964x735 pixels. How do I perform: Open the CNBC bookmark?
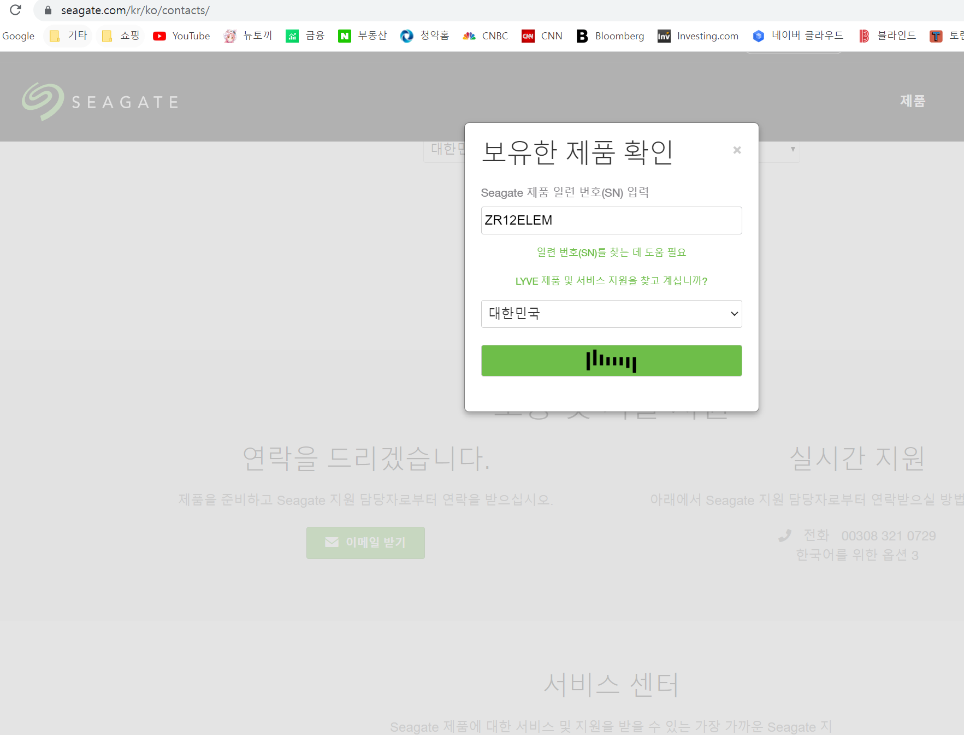click(x=485, y=36)
